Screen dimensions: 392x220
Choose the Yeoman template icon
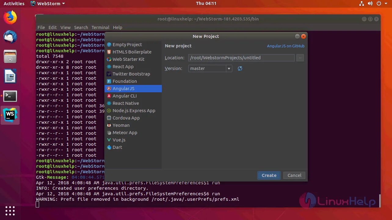109,125
